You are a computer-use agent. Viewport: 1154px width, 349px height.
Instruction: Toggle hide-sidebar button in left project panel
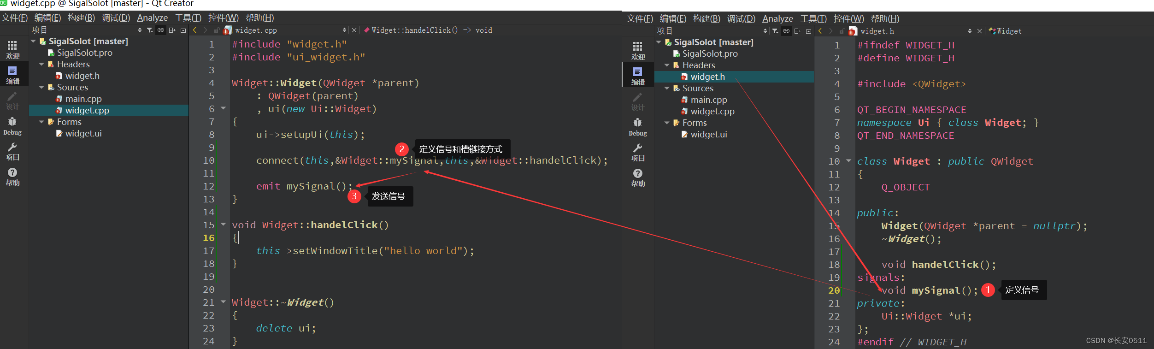[x=183, y=30]
